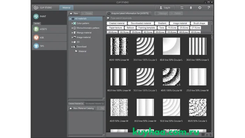Click the Material subfolder icon
Screen dimensions: 245x138
coord(76,51)
